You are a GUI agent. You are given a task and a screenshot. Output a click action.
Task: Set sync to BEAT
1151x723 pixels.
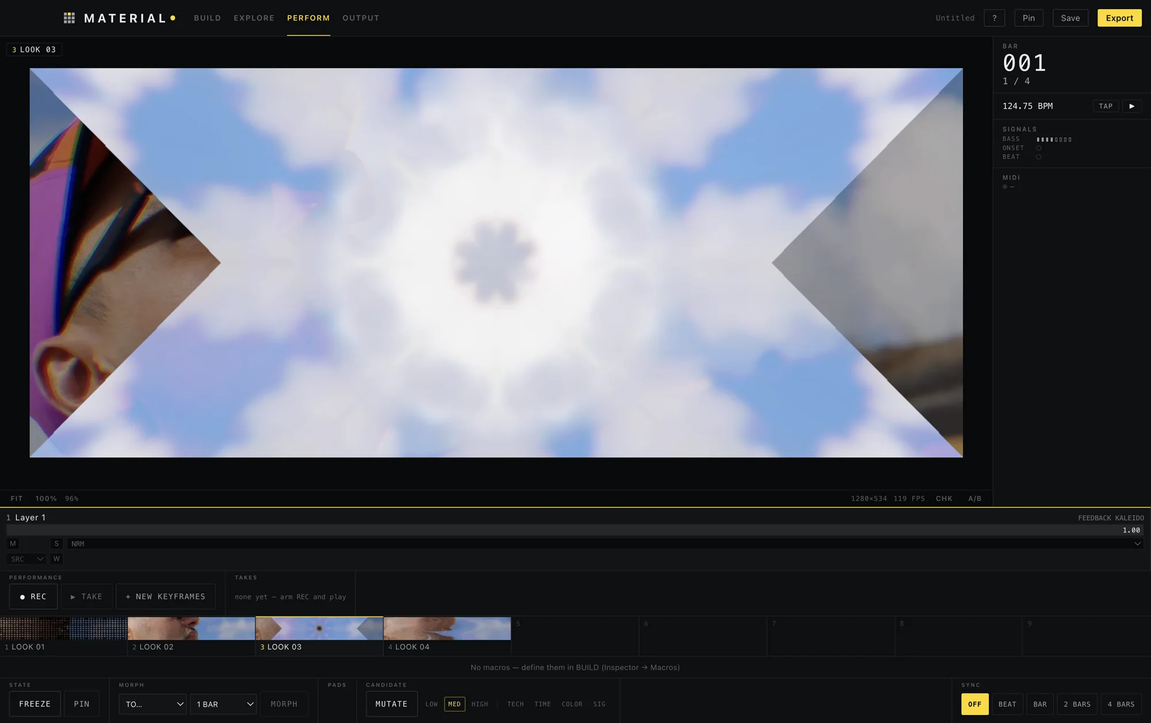1007,704
